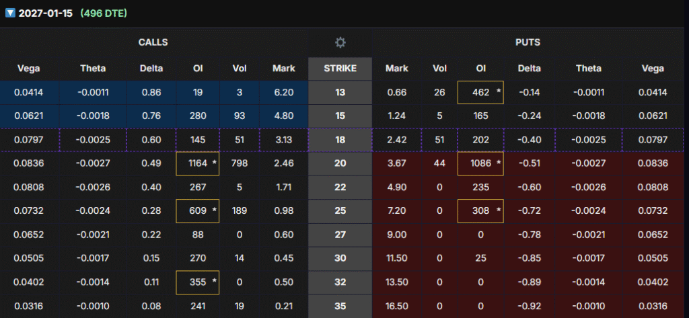Collapse the 2027-01-15 expiration section

pos(9,13)
